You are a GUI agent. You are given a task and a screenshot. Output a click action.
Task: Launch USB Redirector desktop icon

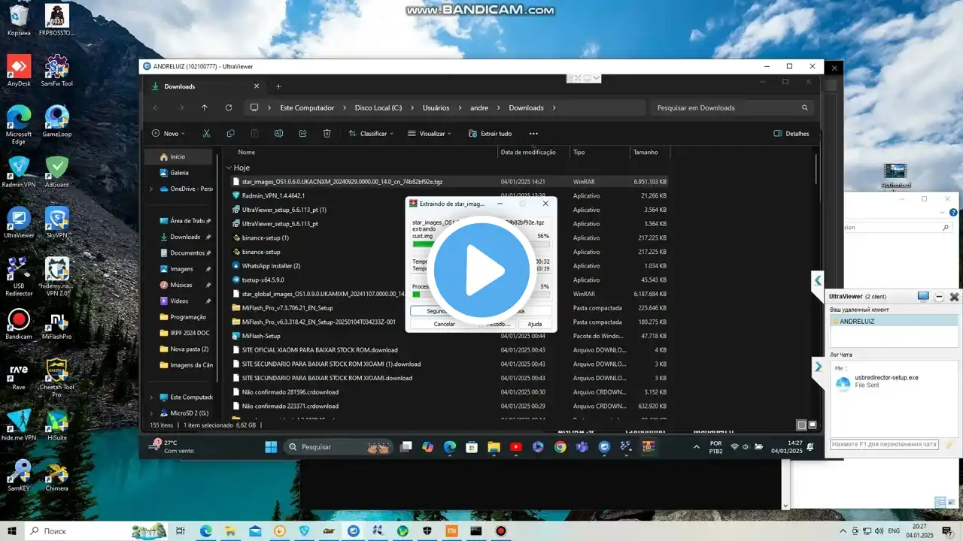click(19, 277)
